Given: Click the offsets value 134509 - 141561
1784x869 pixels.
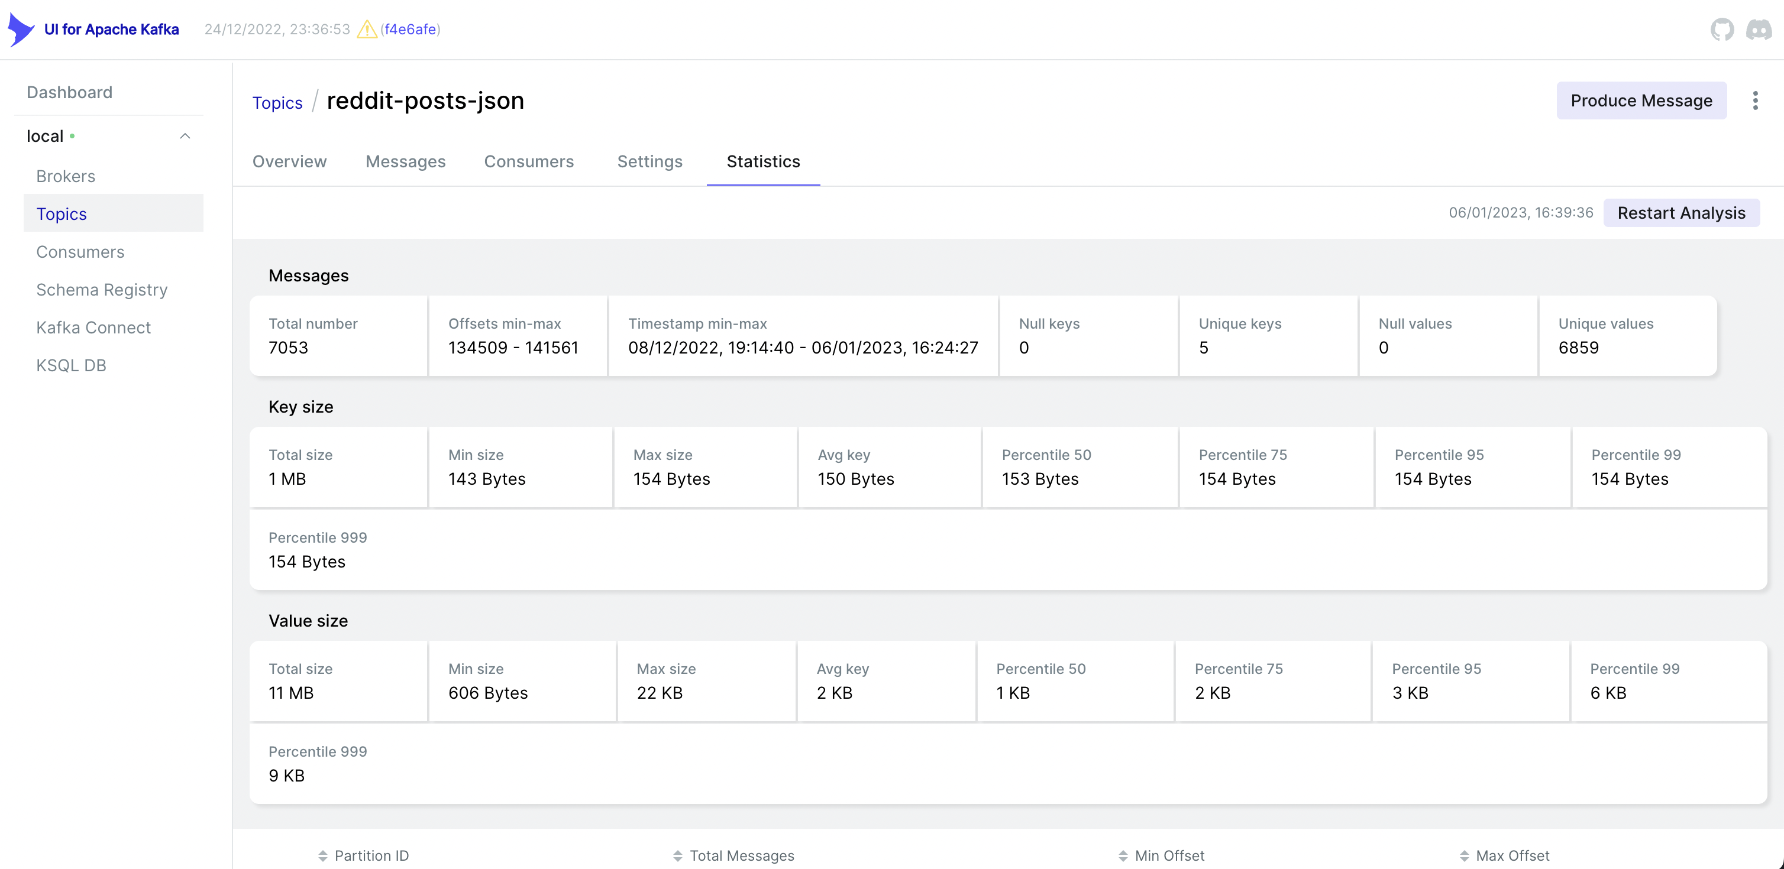Looking at the screenshot, I should point(513,348).
